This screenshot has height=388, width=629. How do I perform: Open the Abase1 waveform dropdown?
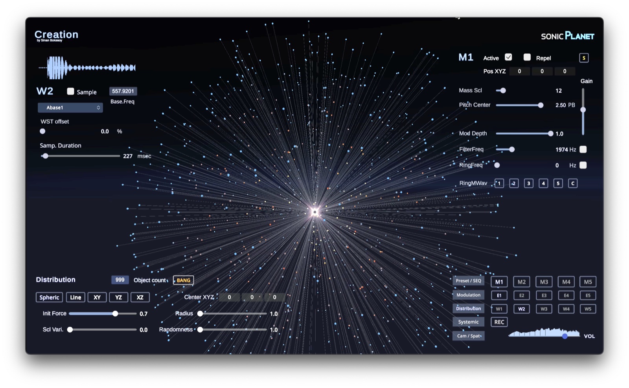tap(70, 107)
